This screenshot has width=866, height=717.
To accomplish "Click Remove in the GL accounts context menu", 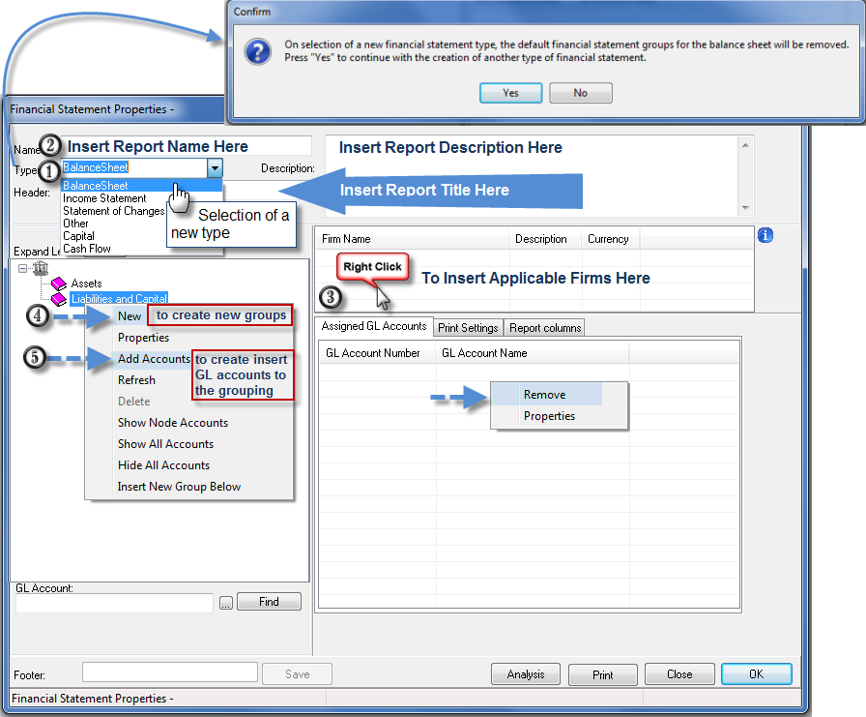I will 544,395.
